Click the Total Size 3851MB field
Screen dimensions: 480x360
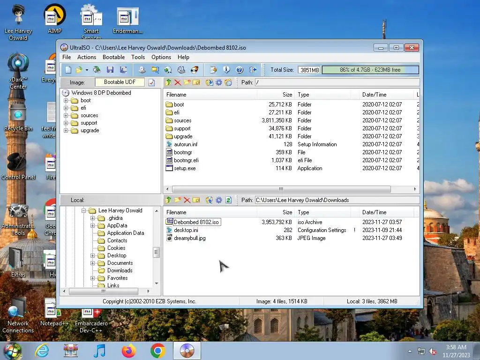tap(309, 70)
